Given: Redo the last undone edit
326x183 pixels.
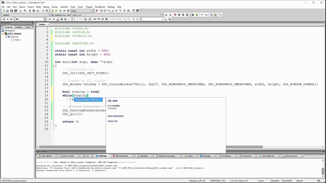Looking at the screenshot, I should click(x=25, y=11).
